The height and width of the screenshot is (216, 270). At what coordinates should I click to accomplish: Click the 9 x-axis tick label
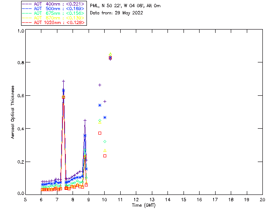(x=89, y=200)
